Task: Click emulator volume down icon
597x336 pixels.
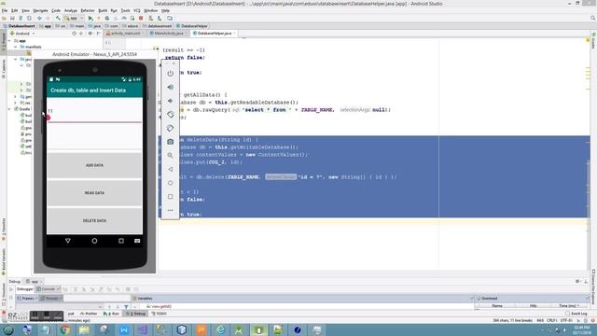Action: coord(170,101)
